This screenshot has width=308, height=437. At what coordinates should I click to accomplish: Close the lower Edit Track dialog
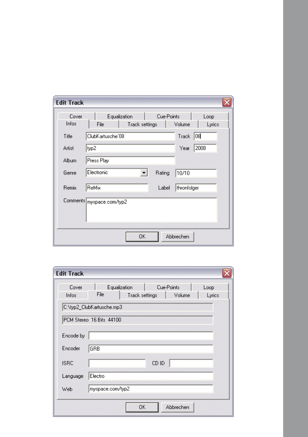(227, 273)
